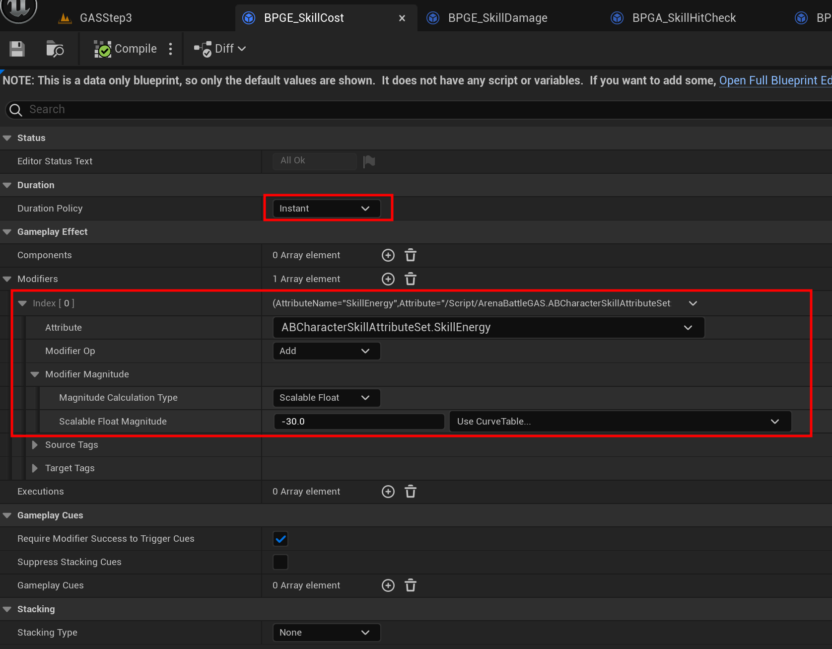Add an element to Executions array
832x649 pixels.
coord(388,492)
